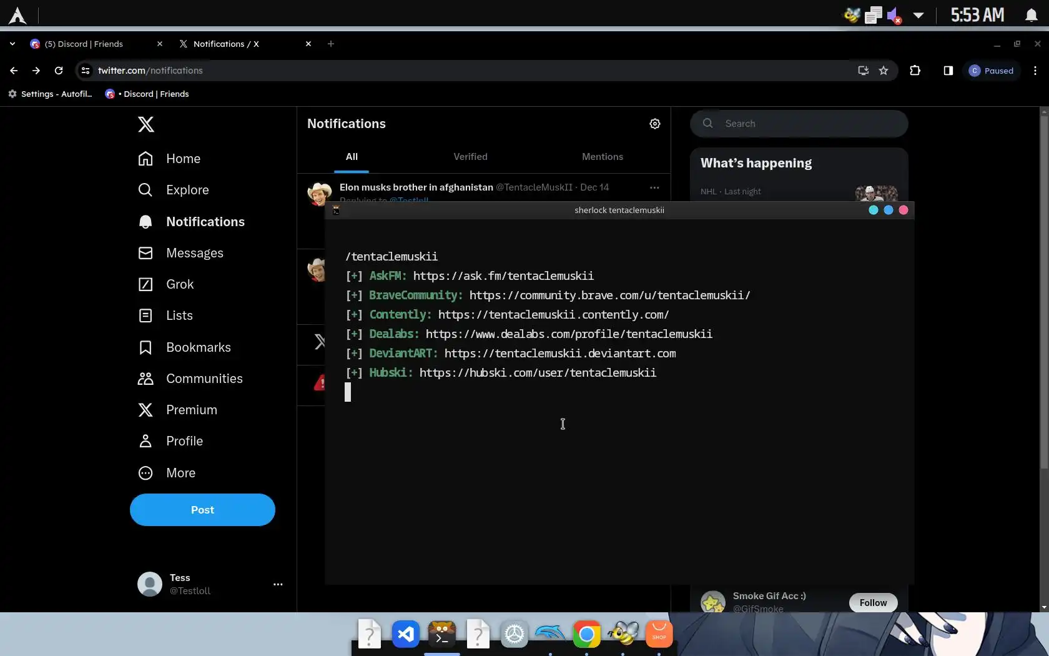Click the cyan button on sherlock terminal
The image size is (1049, 656).
click(x=874, y=210)
